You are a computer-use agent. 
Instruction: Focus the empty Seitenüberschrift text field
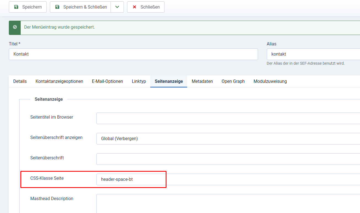228,159
